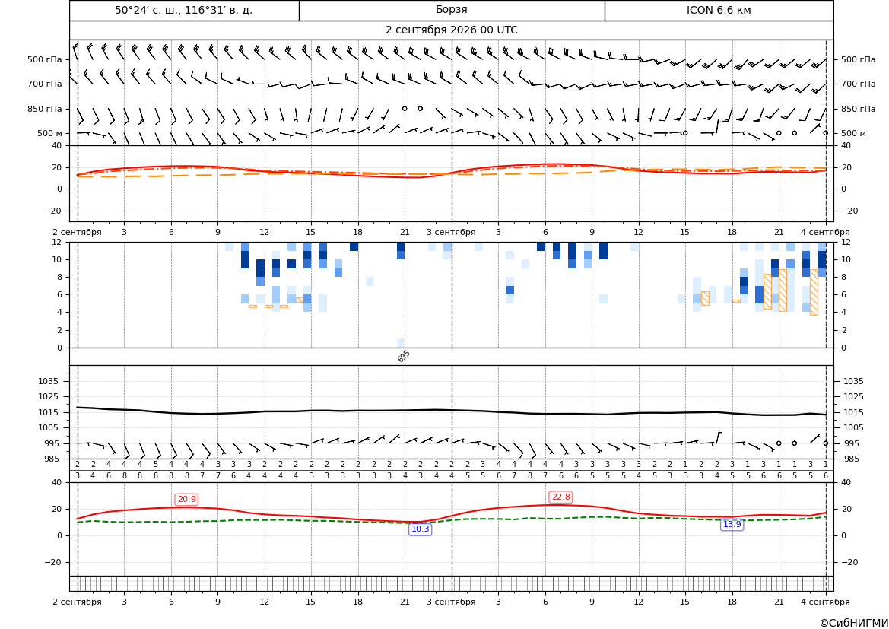889x629 pixels.
Task: Click the 500 м left axis label
Action: pos(49,133)
